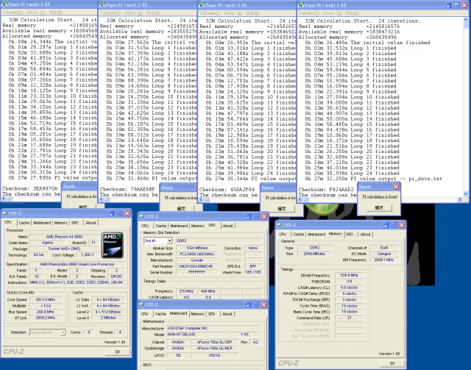Click OK in the CPU-Z Processor info window
This screenshot has width=471, height=370.
point(118,352)
